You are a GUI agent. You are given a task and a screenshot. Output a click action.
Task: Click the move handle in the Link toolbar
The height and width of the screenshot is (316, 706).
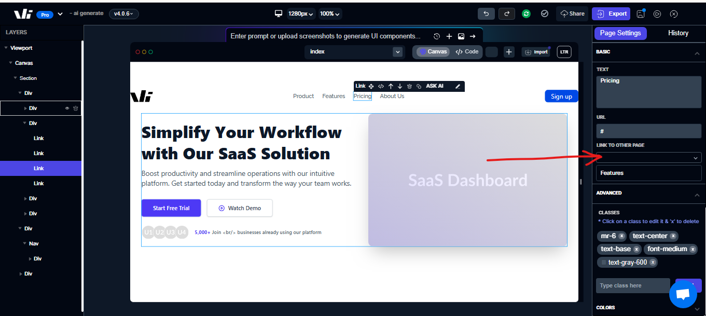371,86
